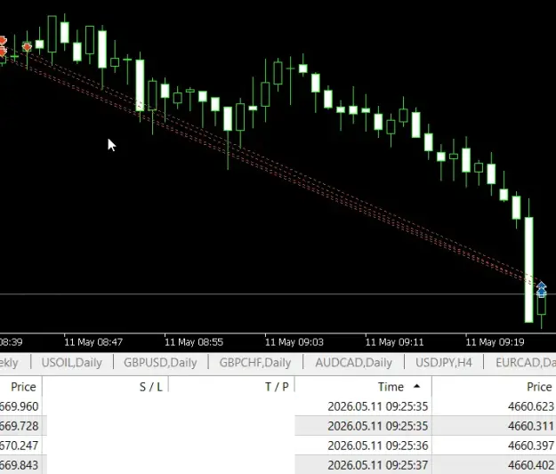
Task: Click the 11 May 09:03 time axis label
Action: tap(294, 342)
